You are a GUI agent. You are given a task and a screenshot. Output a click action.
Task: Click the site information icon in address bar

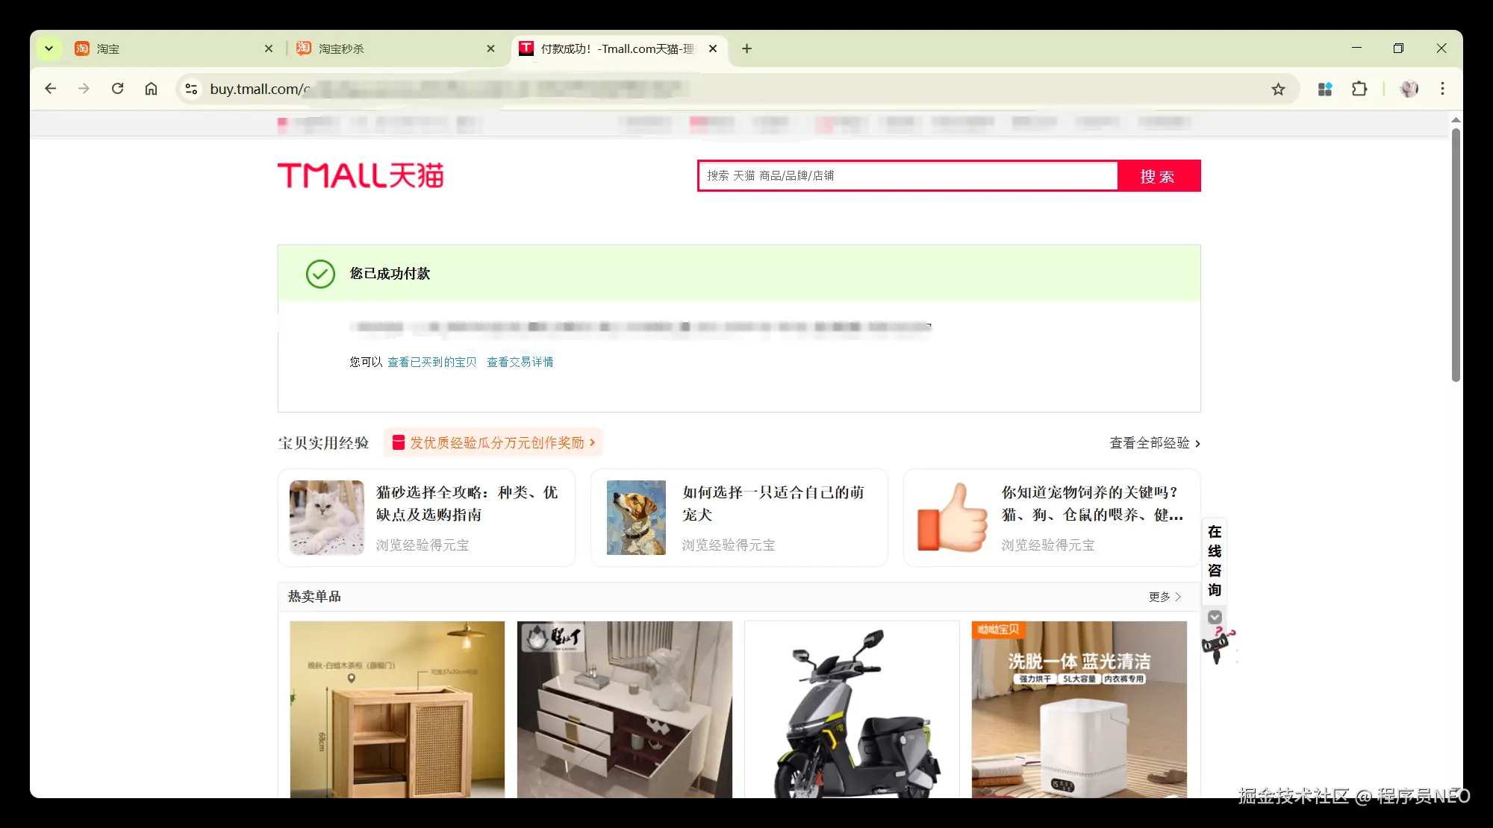191,89
